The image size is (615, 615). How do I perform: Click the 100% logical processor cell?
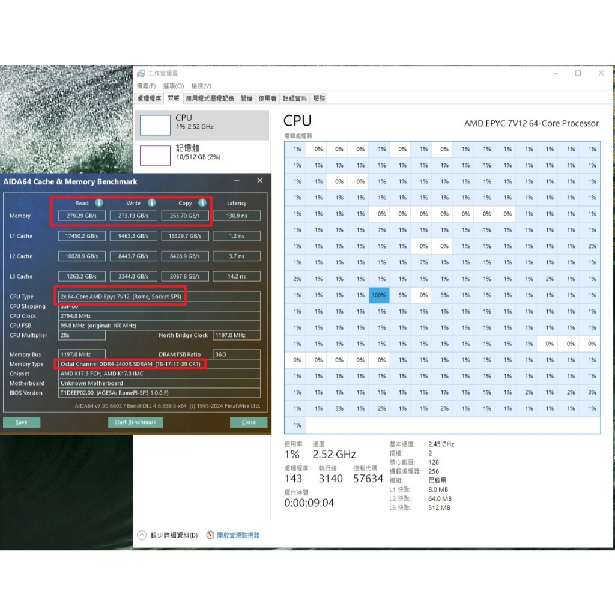tap(378, 295)
